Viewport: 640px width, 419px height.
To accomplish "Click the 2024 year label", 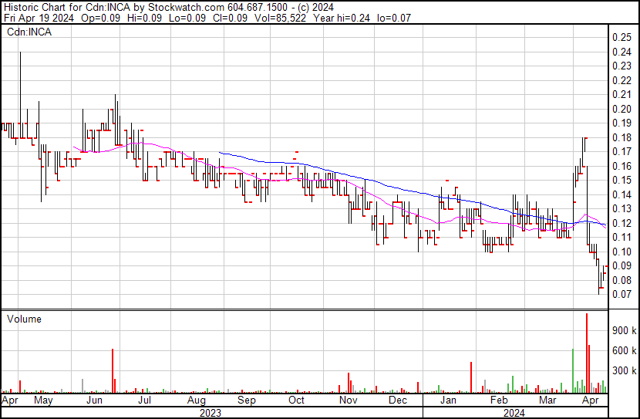I will click(514, 413).
